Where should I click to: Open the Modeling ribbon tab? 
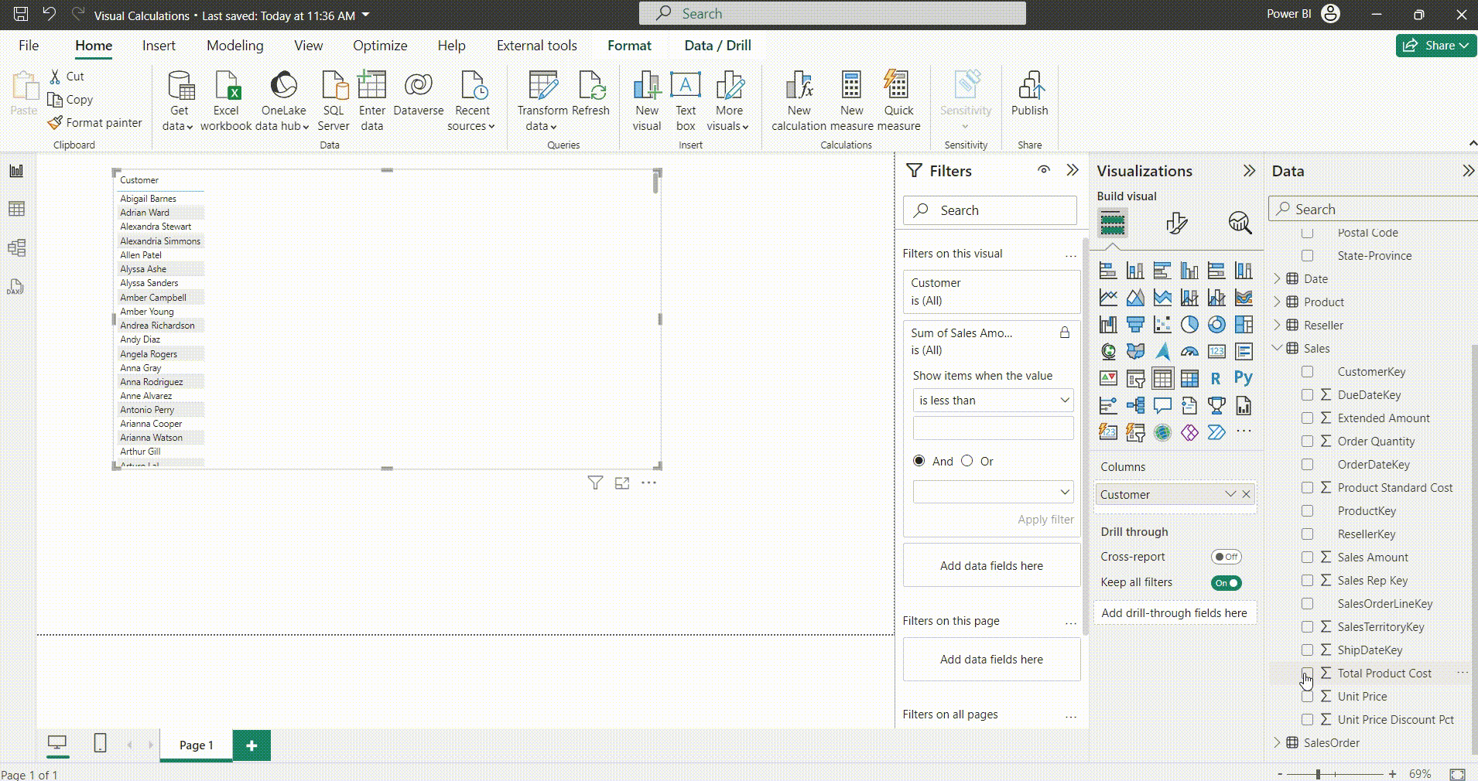point(234,46)
